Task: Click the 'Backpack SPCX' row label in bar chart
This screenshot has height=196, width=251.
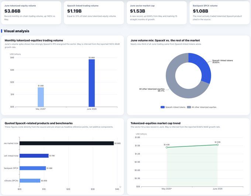Action: pyautogui.click(x=11, y=168)
